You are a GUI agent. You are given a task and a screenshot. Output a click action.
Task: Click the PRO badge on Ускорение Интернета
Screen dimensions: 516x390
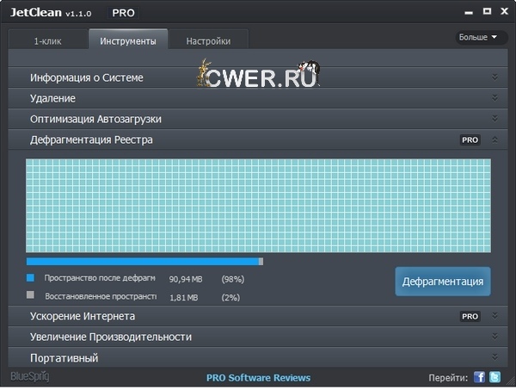coord(470,316)
